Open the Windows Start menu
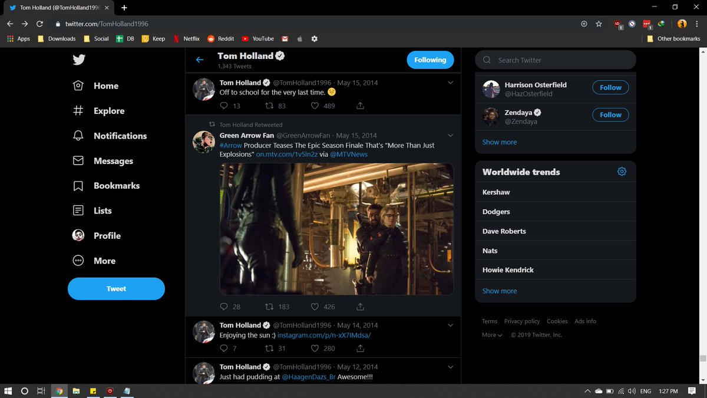 point(8,391)
